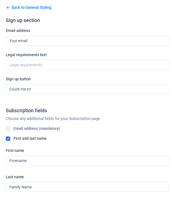Image resolution: width=172 pixels, height=200 pixels.
Task: Click the First name field showing "Forename"
Action: point(87,161)
